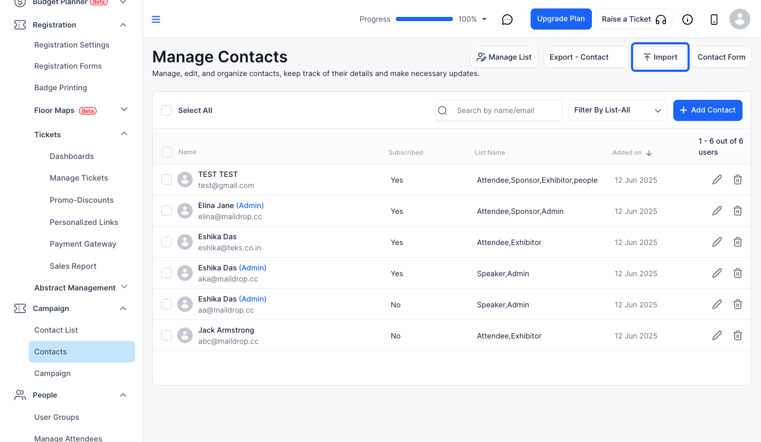Screen dimensions: 761x442
Task: Open the info circle icon
Action: (x=688, y=20)
